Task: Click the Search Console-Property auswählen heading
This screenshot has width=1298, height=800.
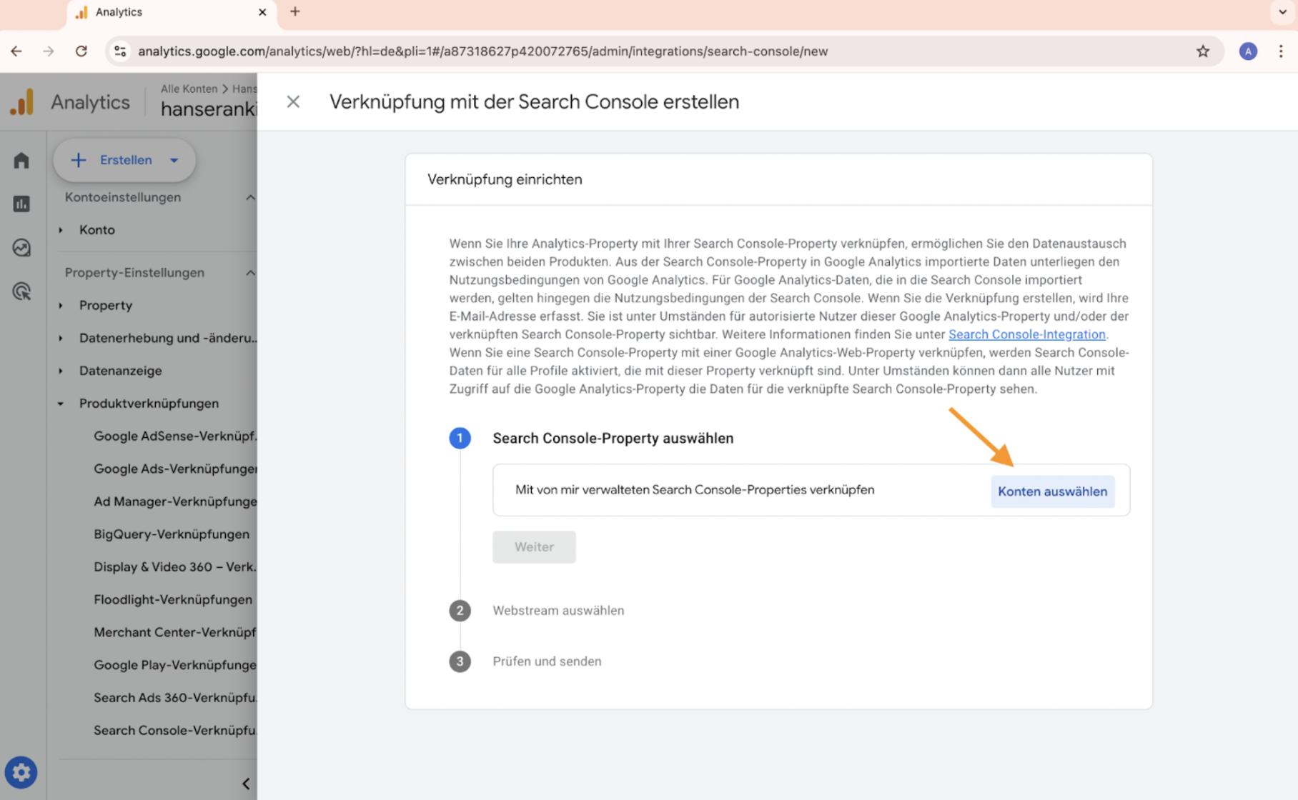Action: [x=613, y=439]
